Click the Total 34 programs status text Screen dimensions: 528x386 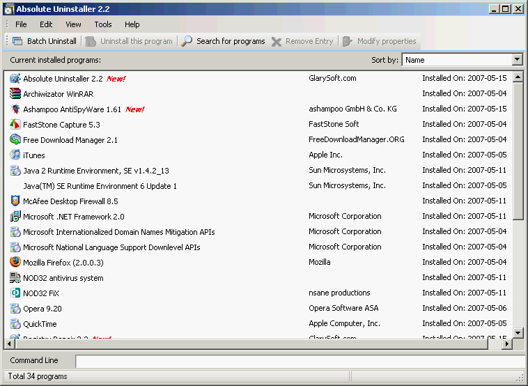(38, 376)
